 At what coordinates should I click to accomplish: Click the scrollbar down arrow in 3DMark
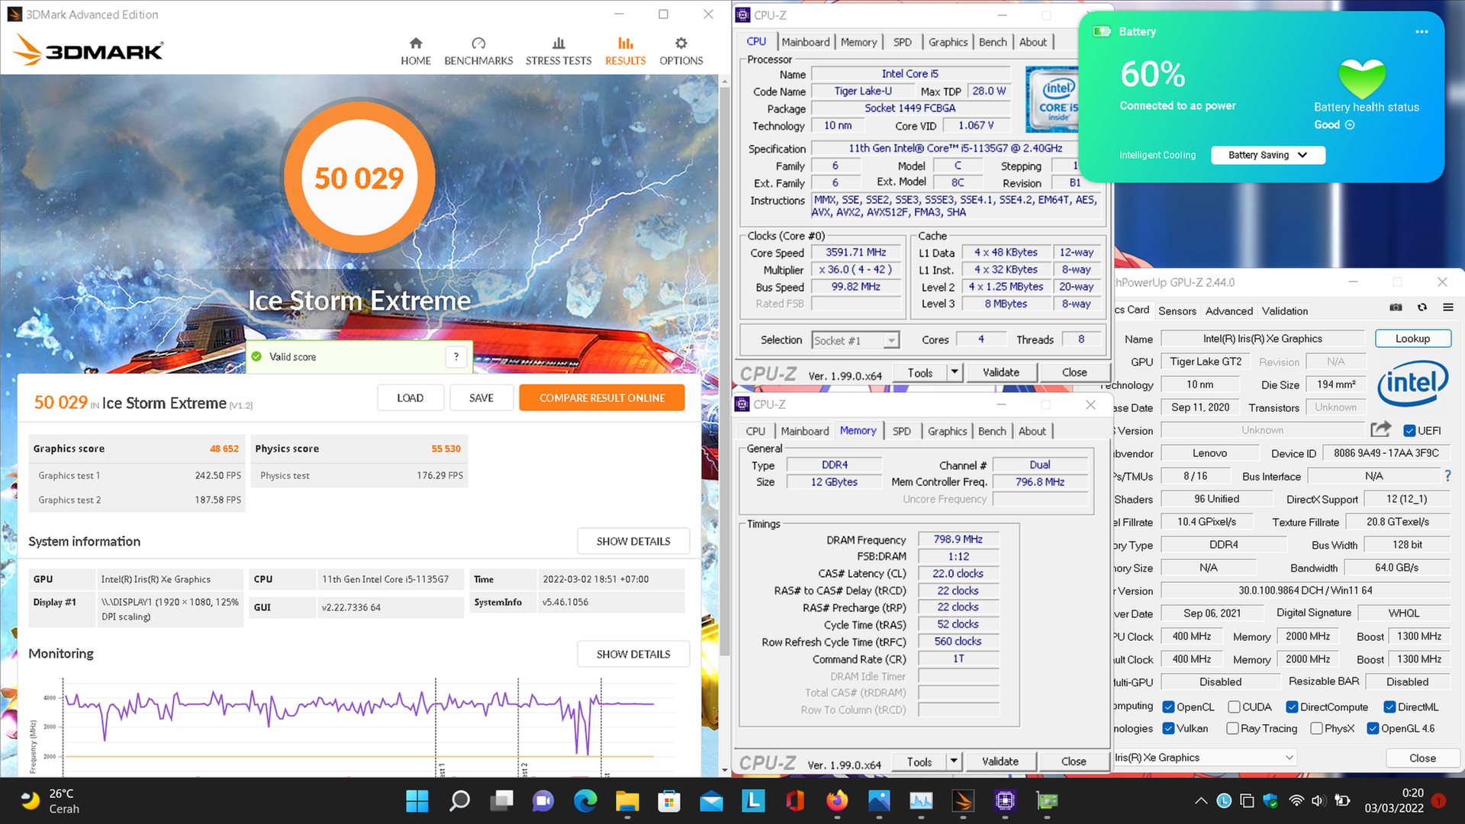click(x=725, y=771)
